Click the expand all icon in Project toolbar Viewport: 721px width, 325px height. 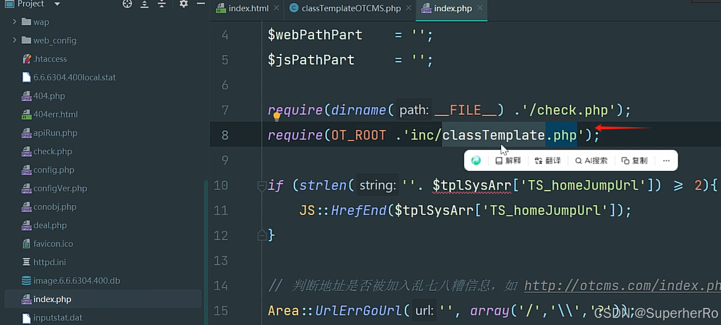145,4
